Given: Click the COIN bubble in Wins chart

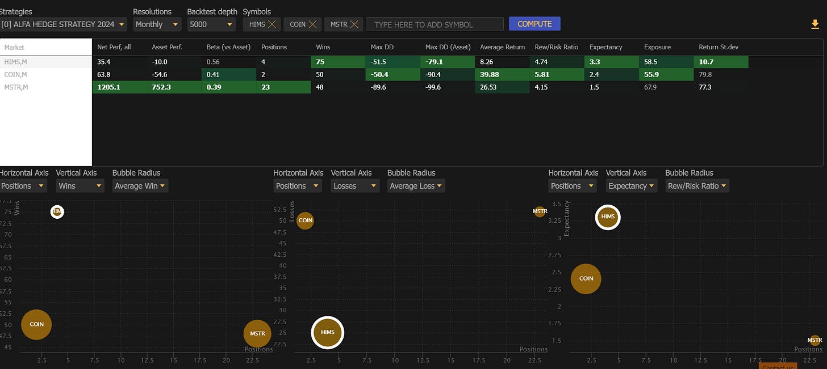Looking at the screenshot, I should pyautogui.click(x=36, y=324).
